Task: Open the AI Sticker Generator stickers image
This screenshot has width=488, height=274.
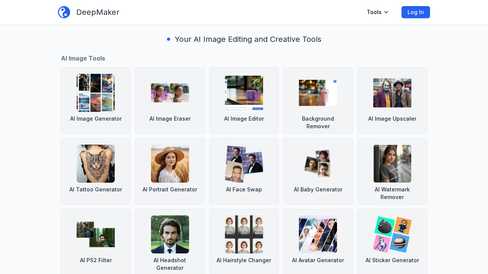Action: (392, 234)
